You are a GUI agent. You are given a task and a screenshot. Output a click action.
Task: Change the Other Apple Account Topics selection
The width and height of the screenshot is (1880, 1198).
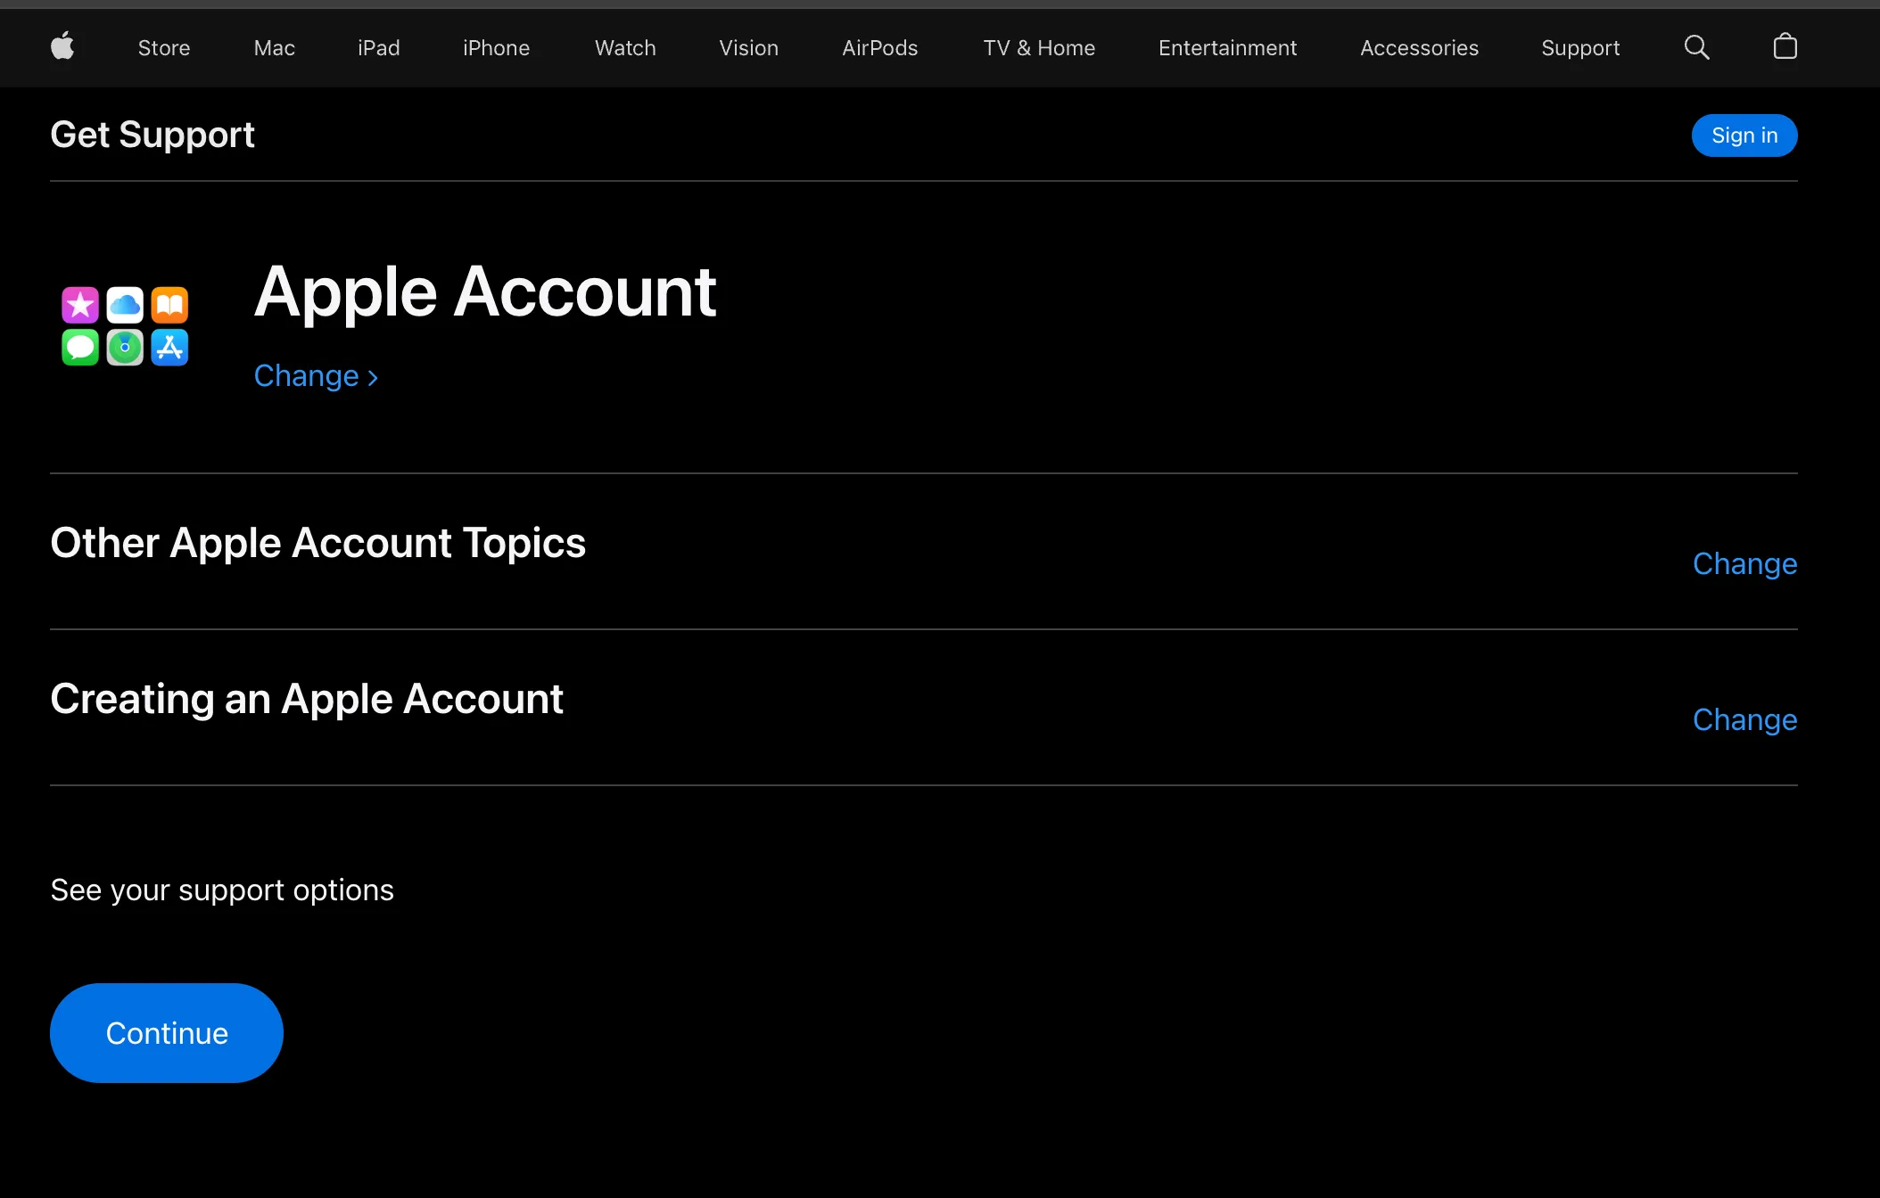pos(1745,563)
